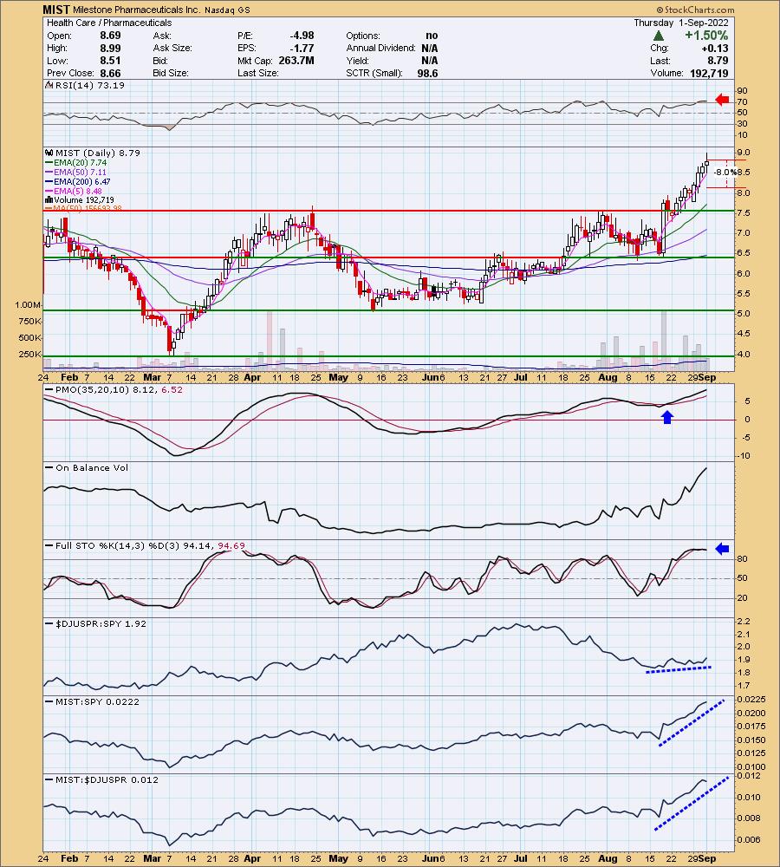Viewport: 780px width, 867px height.
Task: Click the MIST ticker symbol in the title
Action: tap(56, 10)
